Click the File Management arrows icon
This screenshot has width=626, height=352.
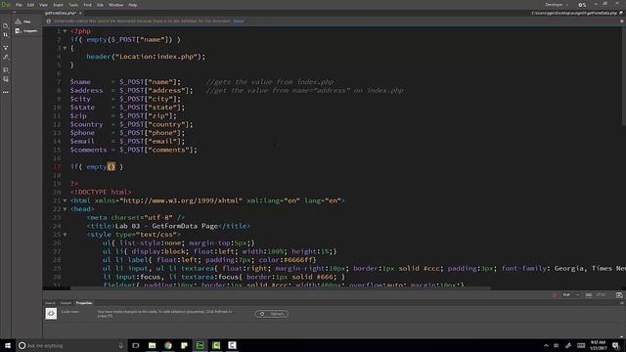[6, 35]
